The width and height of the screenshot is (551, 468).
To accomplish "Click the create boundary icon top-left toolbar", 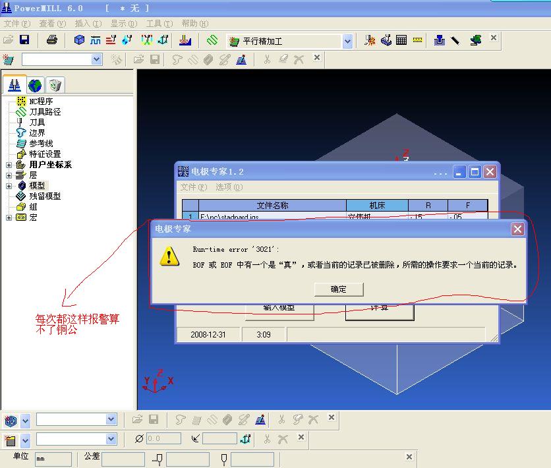I will point(9,60).
